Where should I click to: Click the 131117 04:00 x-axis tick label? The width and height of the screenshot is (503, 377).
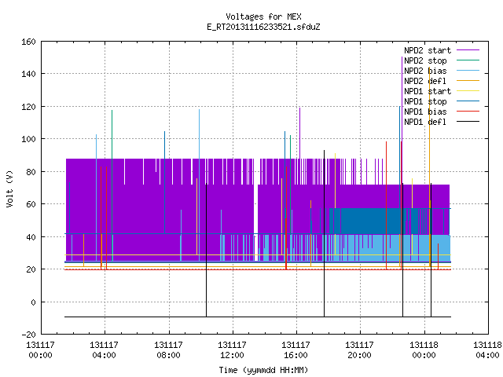[x=104, y=350]
